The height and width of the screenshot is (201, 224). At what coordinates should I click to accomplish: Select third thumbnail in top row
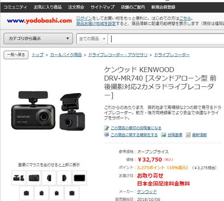(49, 178)
